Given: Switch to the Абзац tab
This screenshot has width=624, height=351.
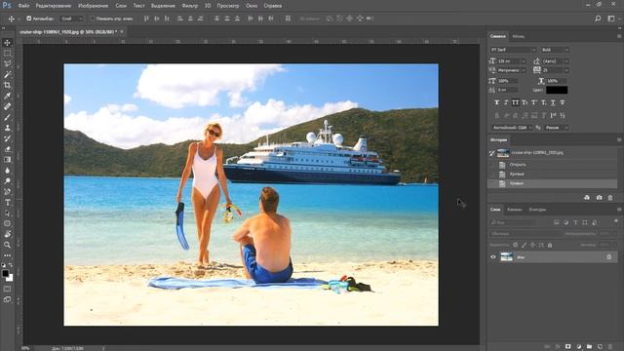Looking at the screenshot, I should pos(518,36).
